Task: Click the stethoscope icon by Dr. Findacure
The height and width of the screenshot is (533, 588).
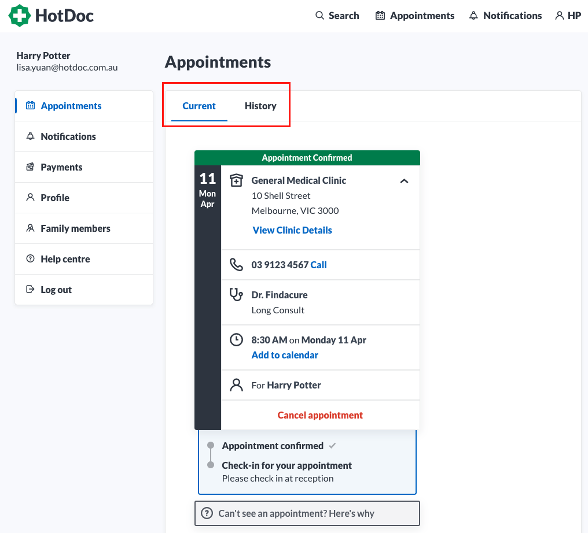Action: point(236,294)
